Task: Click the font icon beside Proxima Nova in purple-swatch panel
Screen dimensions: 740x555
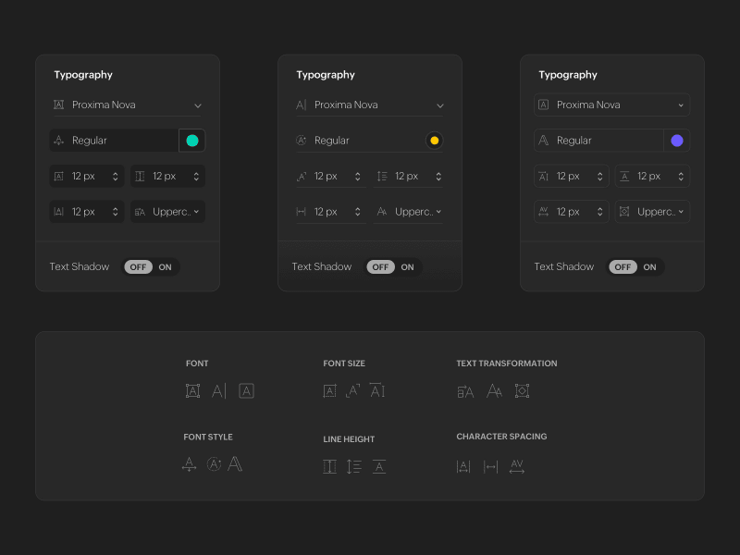Action: click(544, 105)
